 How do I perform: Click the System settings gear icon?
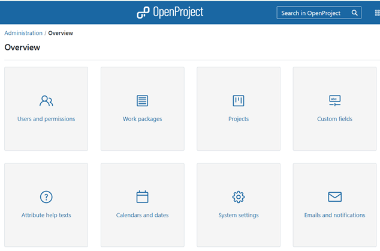point(239,197)
